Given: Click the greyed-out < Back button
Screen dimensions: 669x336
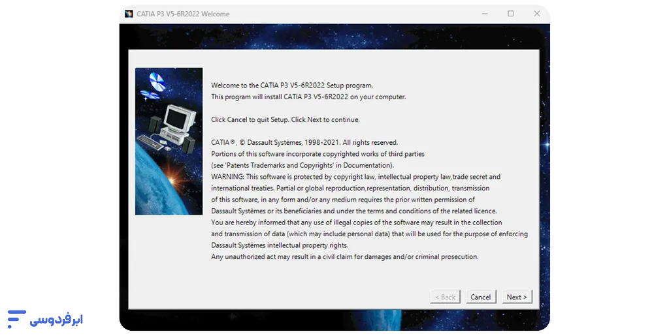Looking at the screenshot, I should pos(445,297).
